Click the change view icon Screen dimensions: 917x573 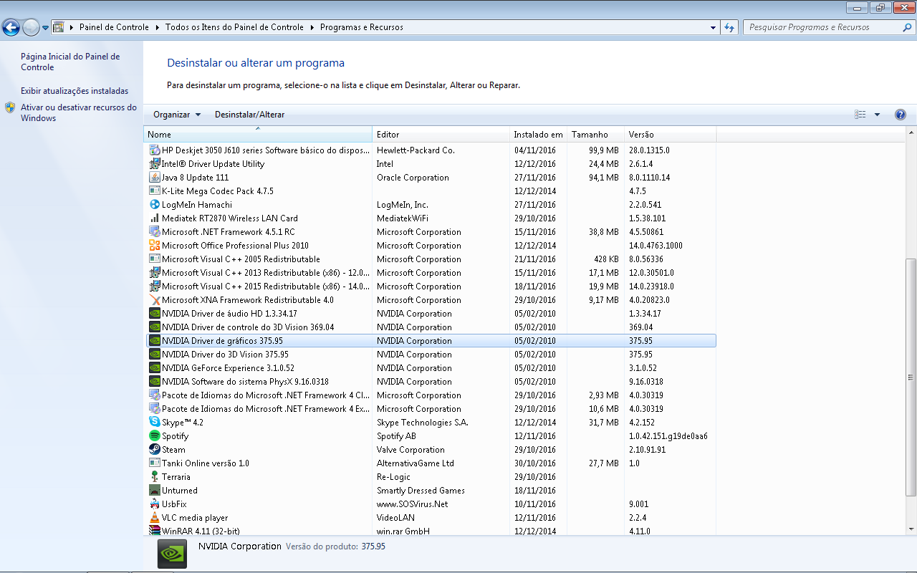(x=860, y=115)
